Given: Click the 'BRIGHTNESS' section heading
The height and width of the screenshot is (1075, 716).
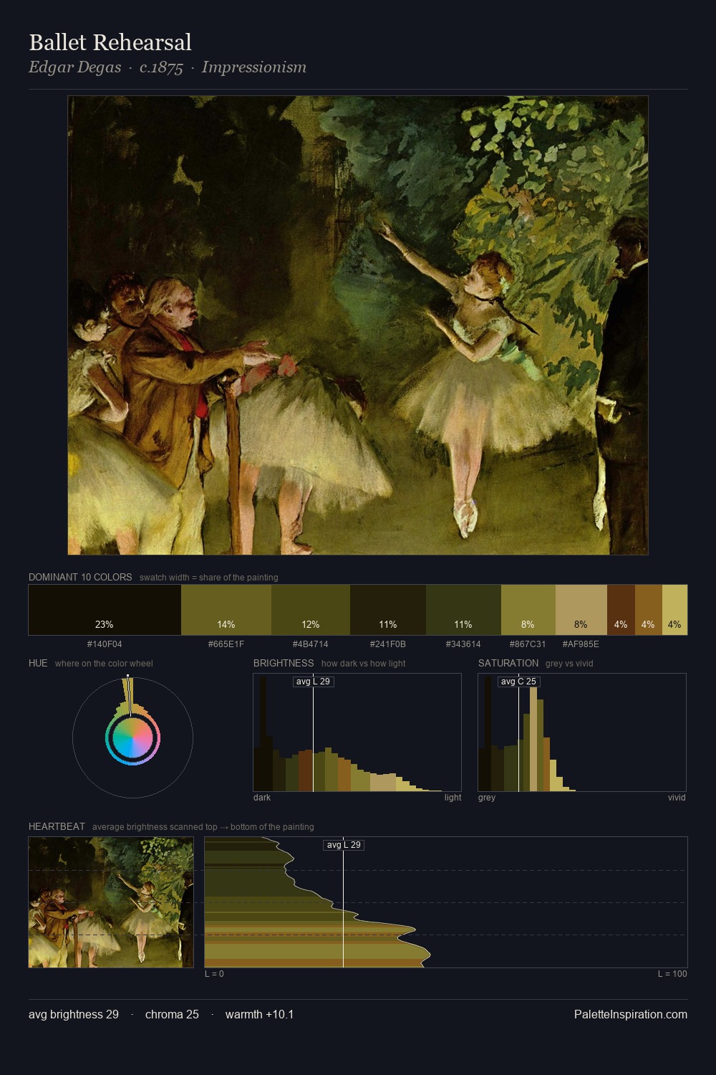Looking at the screenshot, I should pyautogui.click(x=284, y=663).
